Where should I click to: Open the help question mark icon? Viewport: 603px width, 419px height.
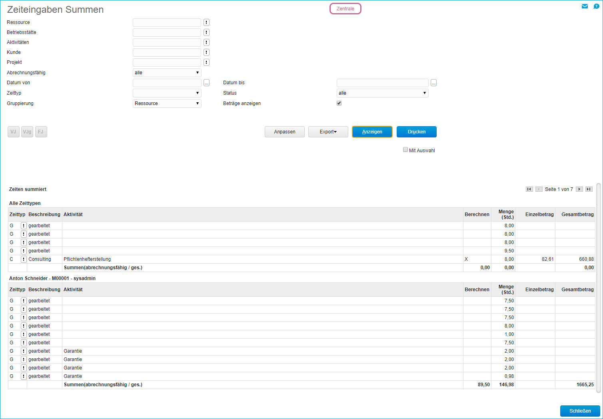click(596, 6)
